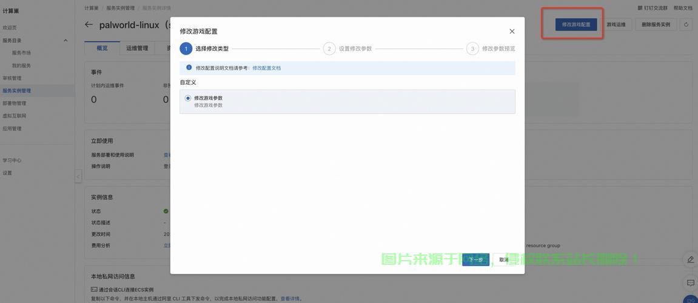The height and width of the screenshot is (303, 698).
Task: Click step 1 选择修改类型 indicator
Action: [x=186, y=48]
